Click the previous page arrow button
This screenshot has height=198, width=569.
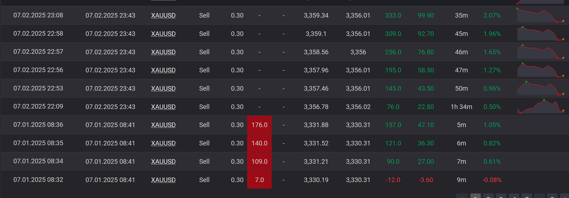point(462,196)
